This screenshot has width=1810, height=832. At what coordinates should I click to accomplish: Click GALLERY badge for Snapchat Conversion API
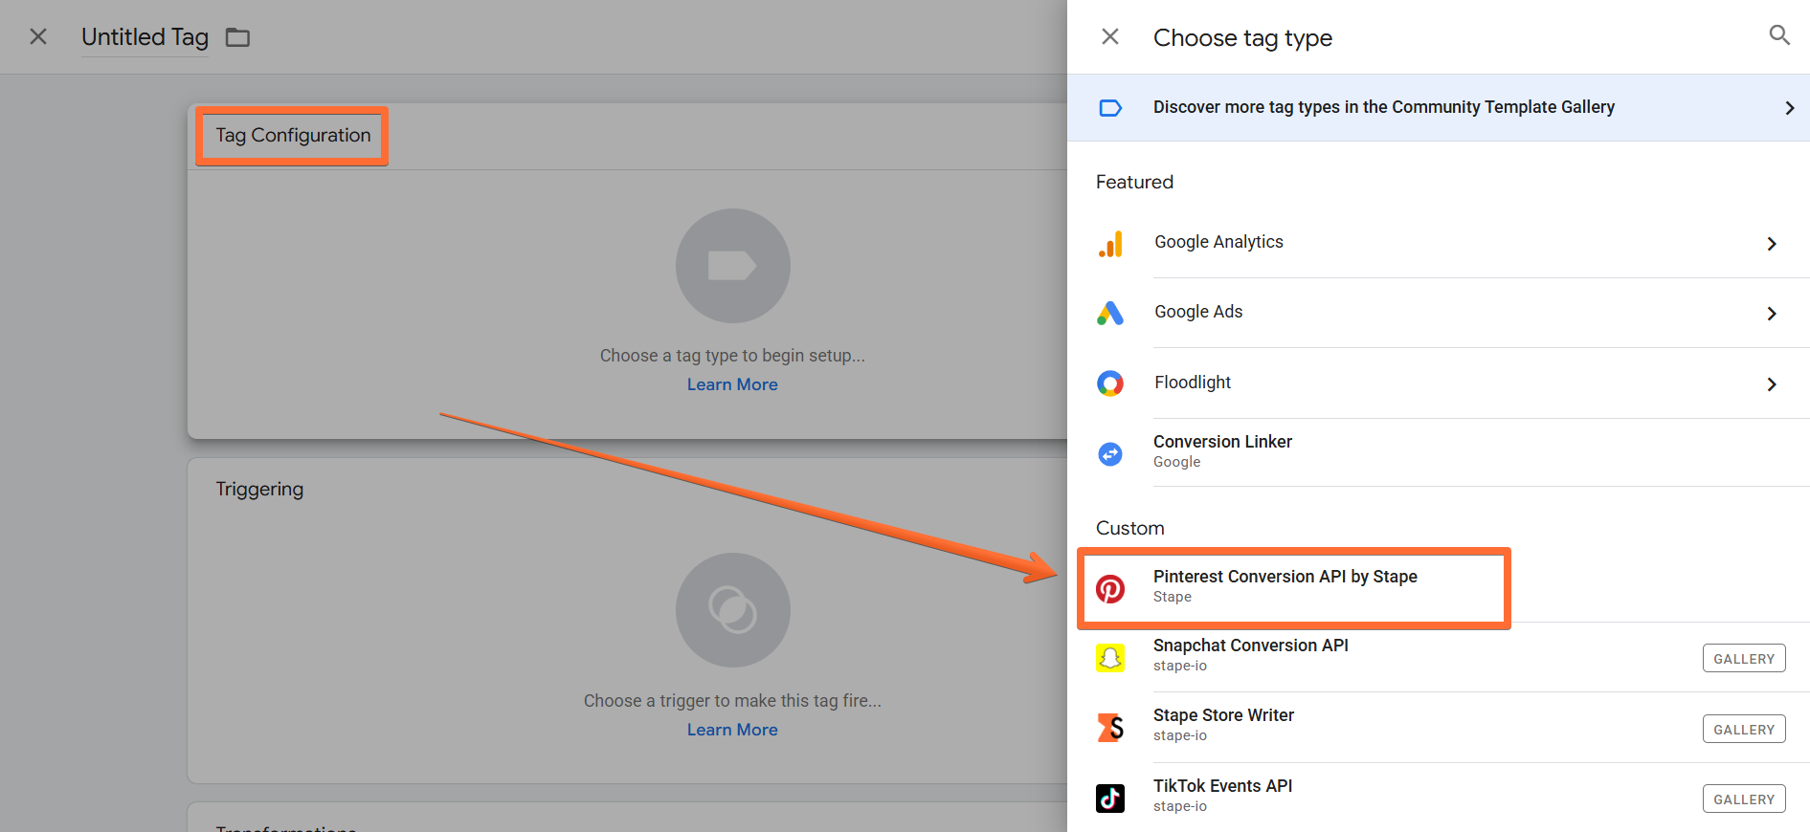(x=1744, y=658)
